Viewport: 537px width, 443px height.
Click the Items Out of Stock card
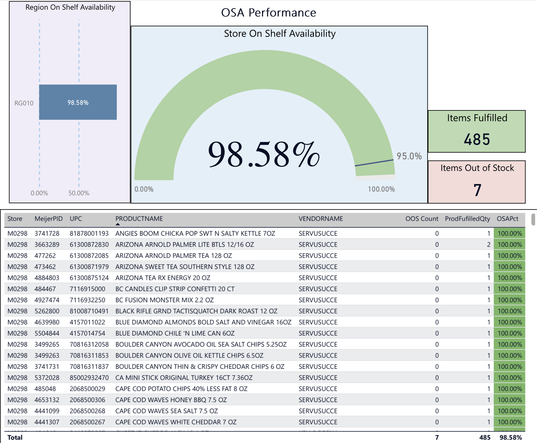point(477,182)
